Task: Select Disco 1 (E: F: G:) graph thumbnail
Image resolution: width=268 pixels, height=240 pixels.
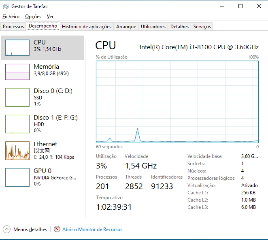Action: tap(17, 124)
